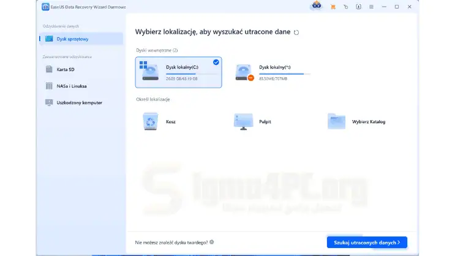Click the folder icon for Wybierz Katalog
The height and width of the screenshot is (256, 455).
point(336,121)
